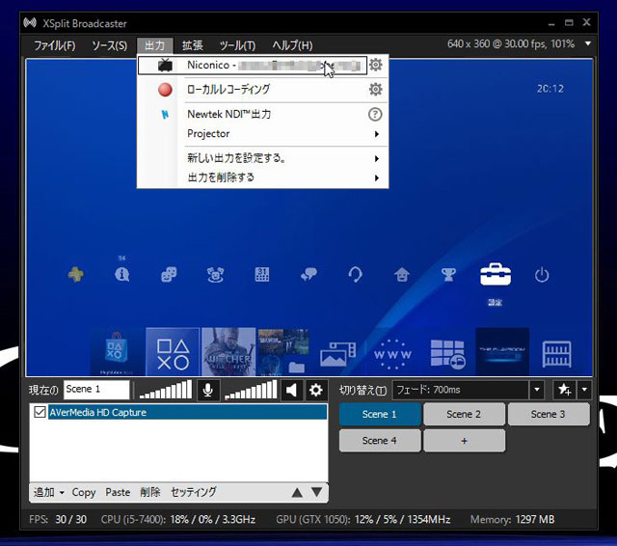Click Newtek NDI help question mark icon
617x546 pixels.
point(375,115)
